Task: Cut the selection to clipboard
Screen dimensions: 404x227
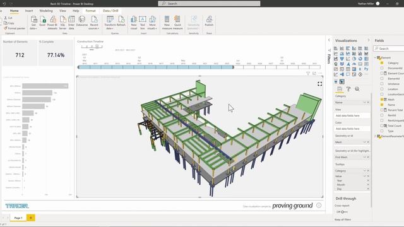Action: click(x=8, y=18)
